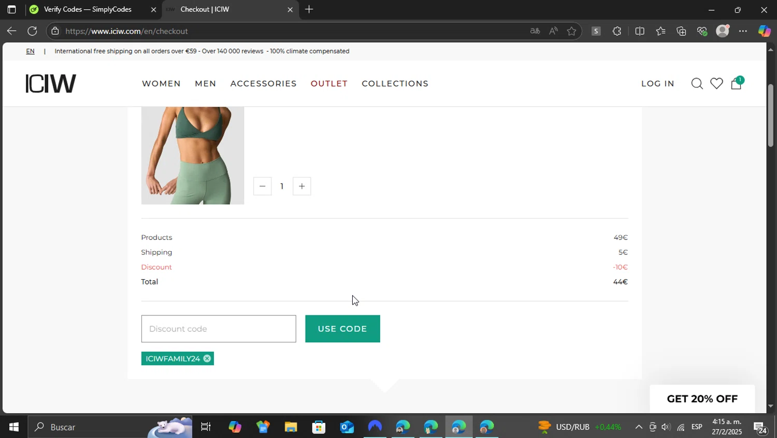Open the browser profile avatar
This screenshot has width=777, height=438.
(x=723, y=31)
